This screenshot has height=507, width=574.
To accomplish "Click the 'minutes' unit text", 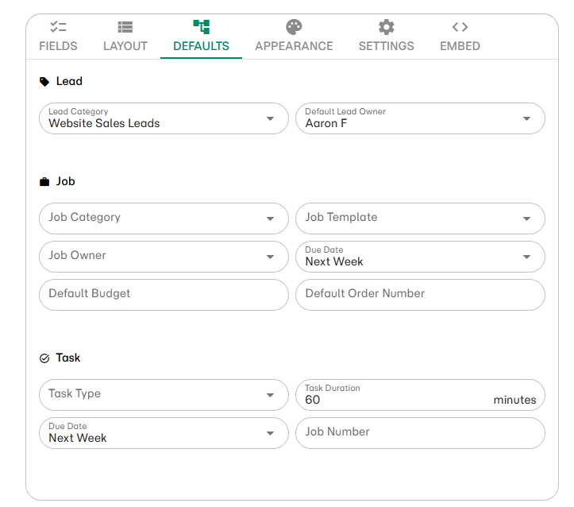I will tap(514, 400).
